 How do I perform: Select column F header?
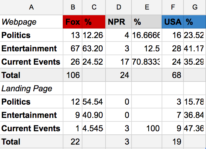click(173, 7)
